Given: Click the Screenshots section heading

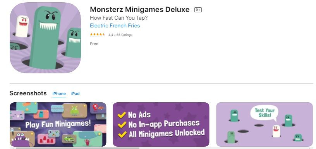Looking at the screenshot, I should [28, 93].
